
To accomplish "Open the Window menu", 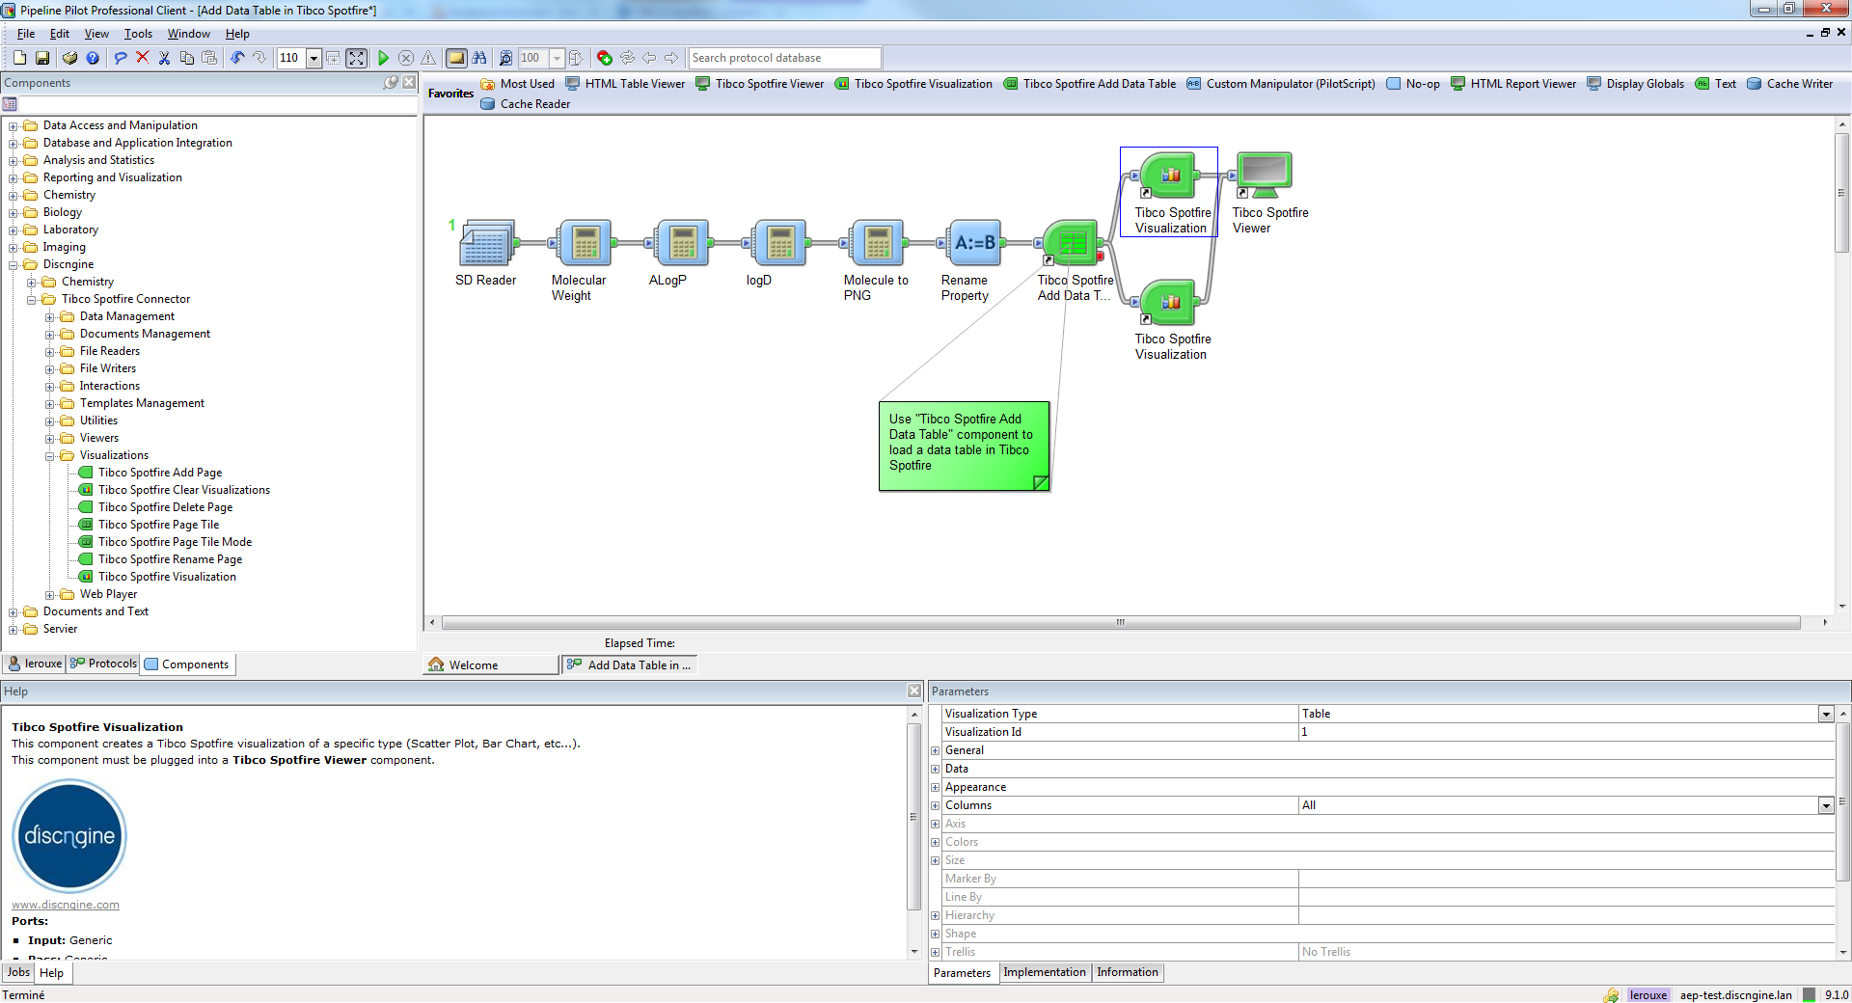I will [x=189, y=34].
